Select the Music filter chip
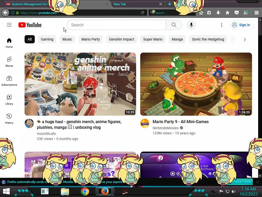This screenshot has height=197, width=262. (67, 39)
